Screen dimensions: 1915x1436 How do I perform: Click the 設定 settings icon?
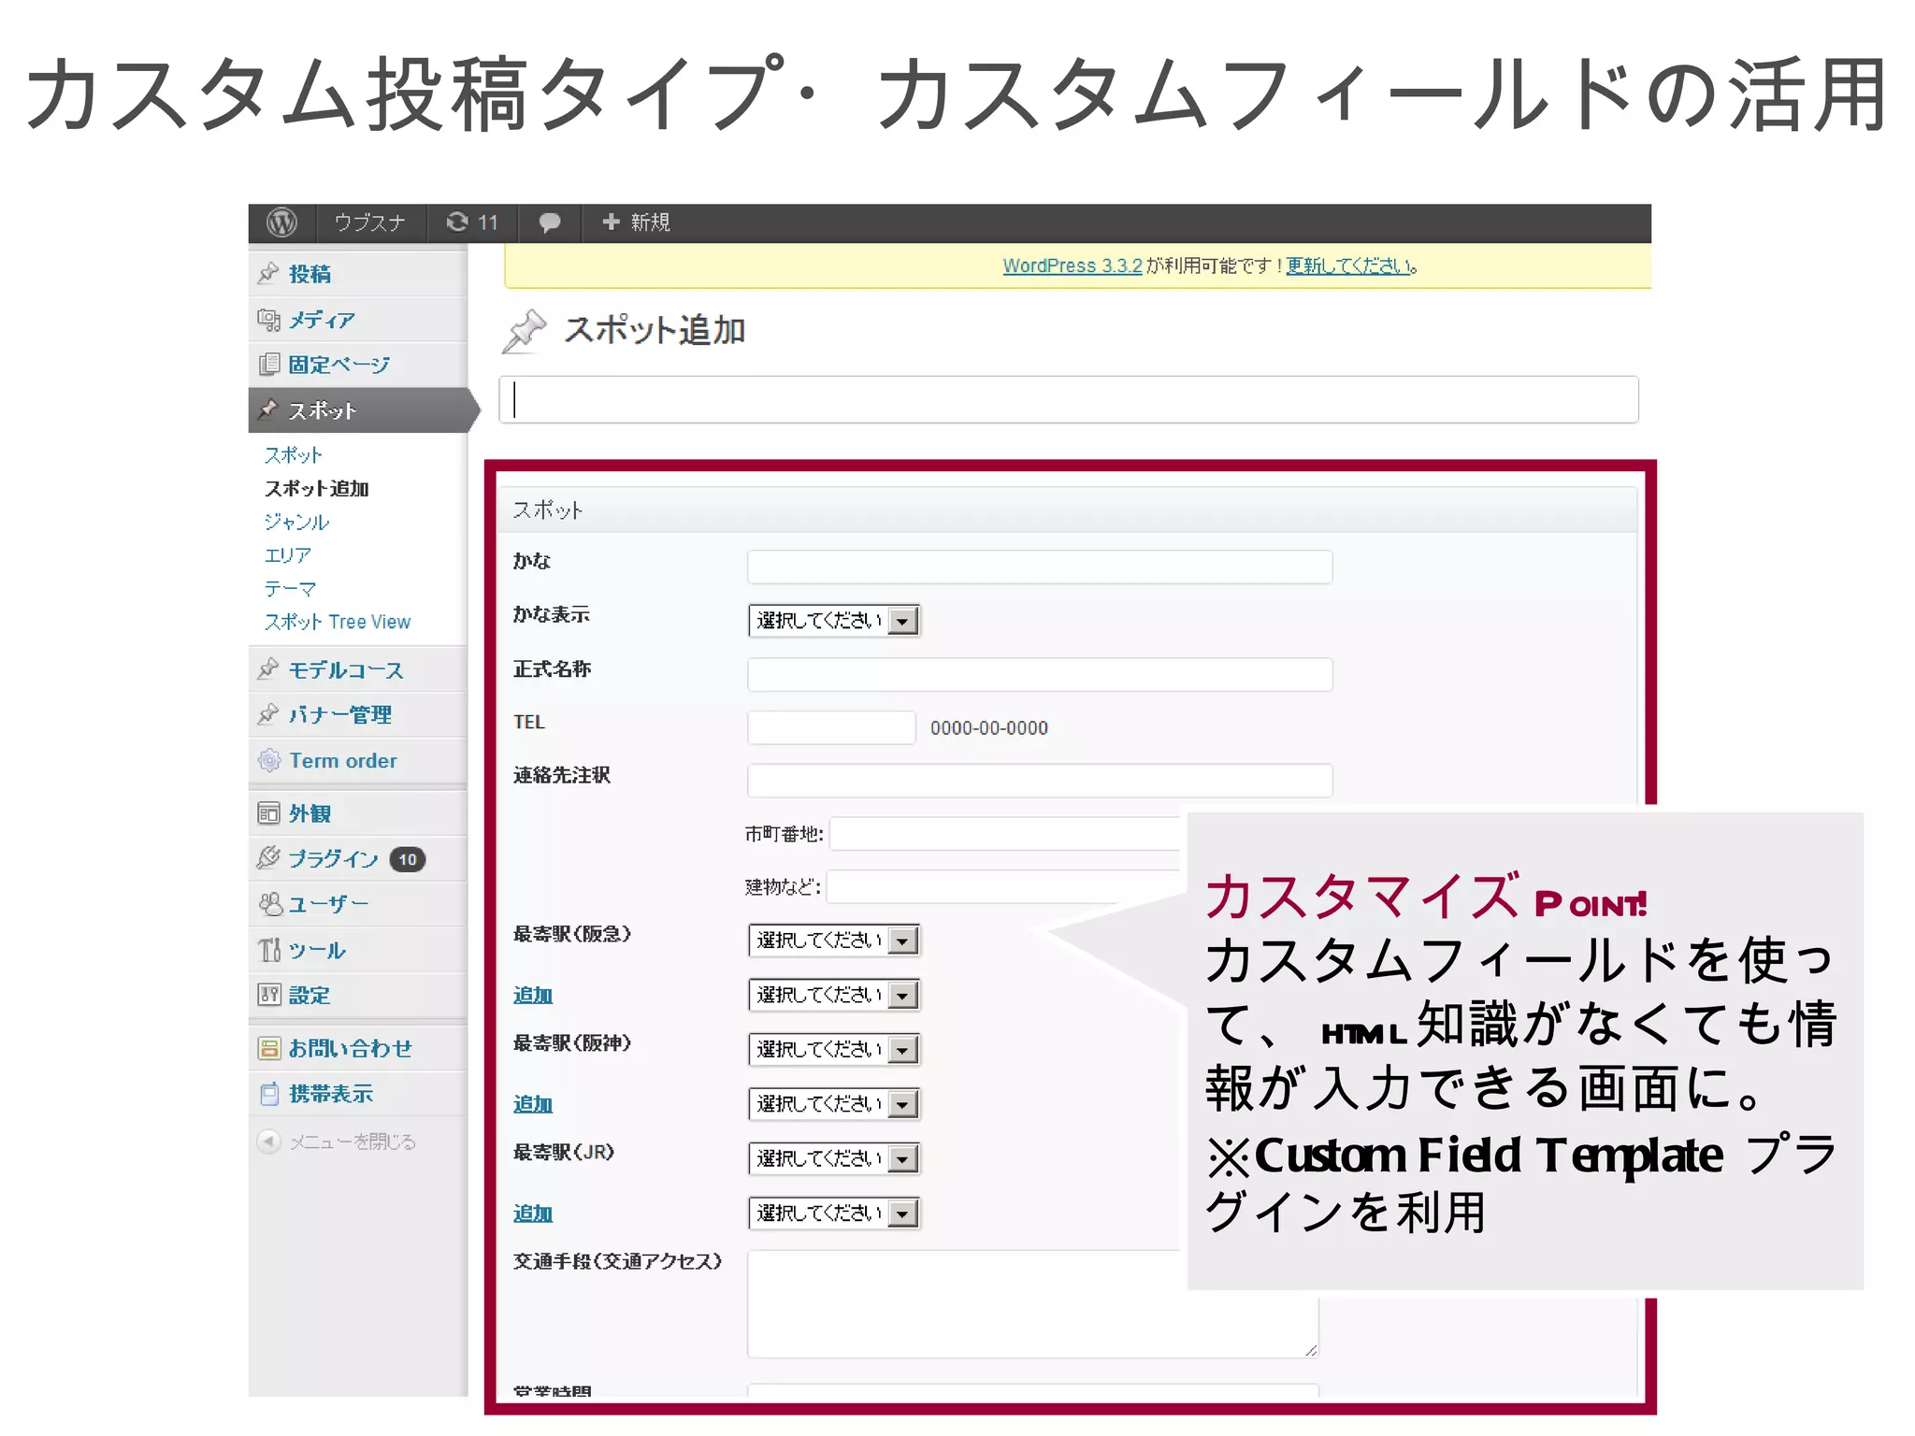pos(268,995)
